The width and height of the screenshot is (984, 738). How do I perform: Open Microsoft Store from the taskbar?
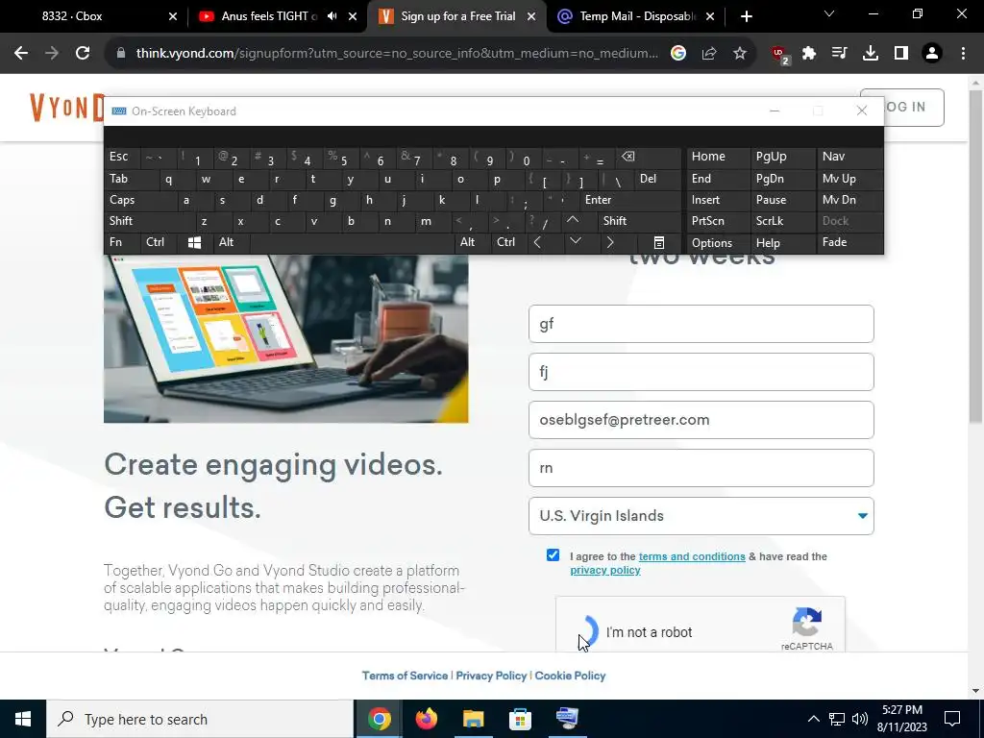(520, 719)
